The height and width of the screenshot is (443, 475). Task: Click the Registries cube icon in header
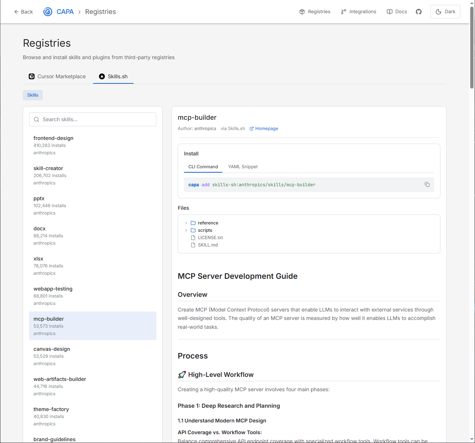pyautogui.click(x=302, y=12)
